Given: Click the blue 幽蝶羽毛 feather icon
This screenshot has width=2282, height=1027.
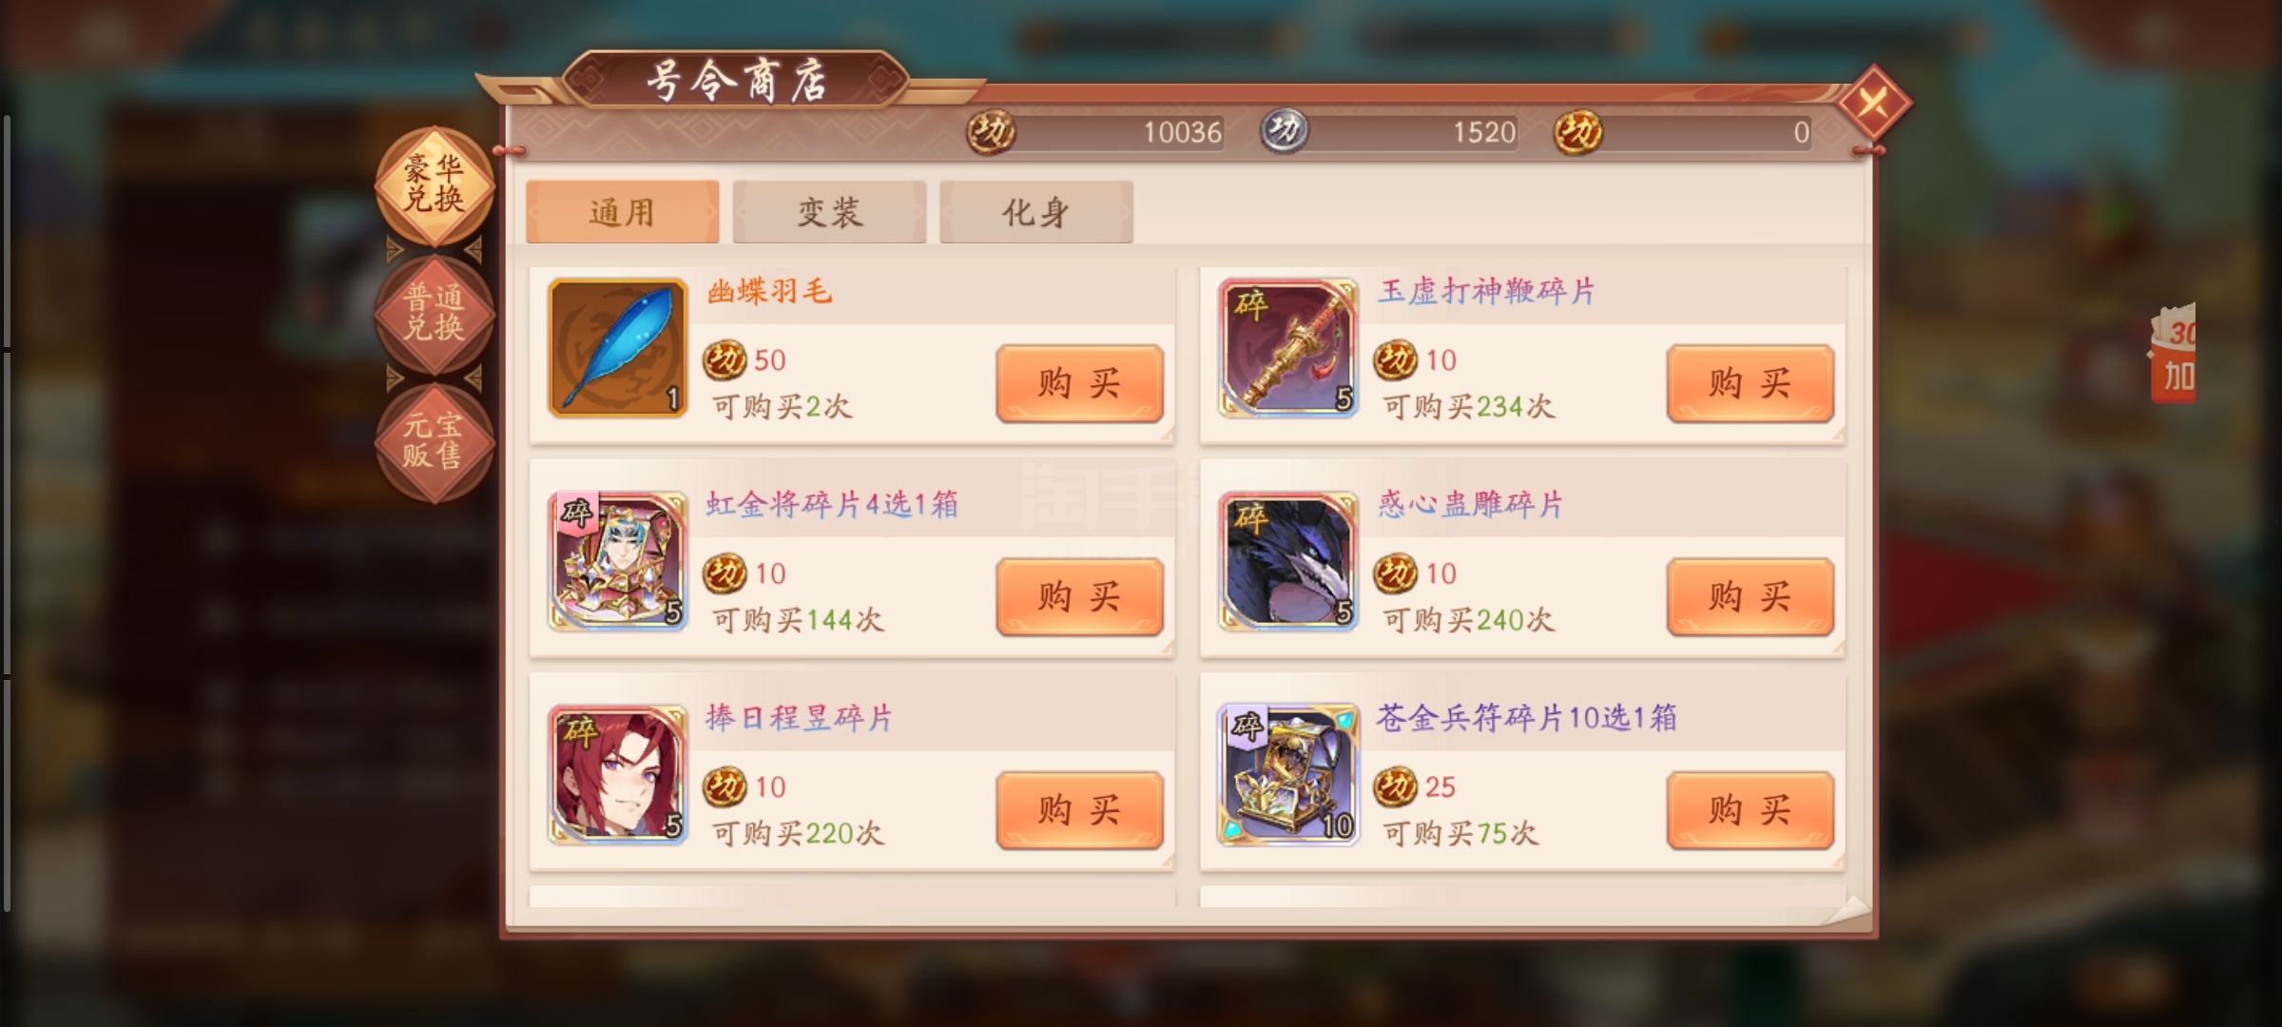Looking at the screenshot, I should click(618, 348).
